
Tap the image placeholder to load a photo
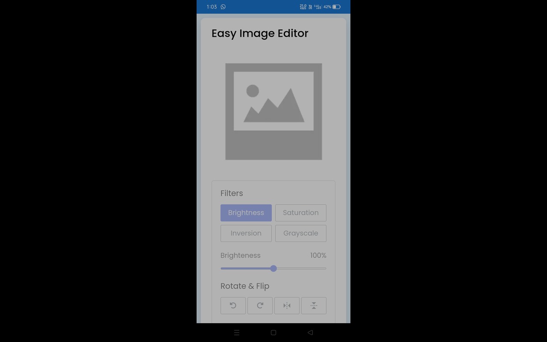tap(273, 112)
